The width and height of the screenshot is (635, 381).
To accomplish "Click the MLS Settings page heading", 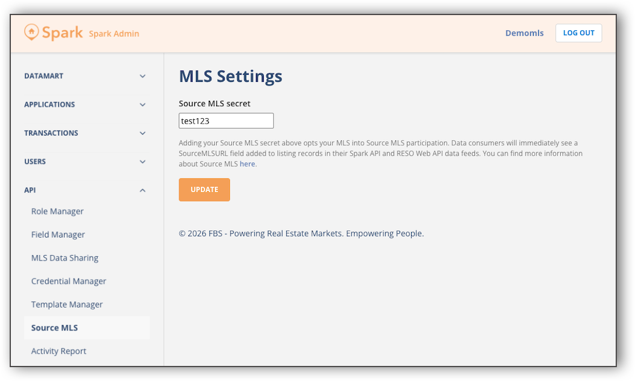I will coord(231,77).
